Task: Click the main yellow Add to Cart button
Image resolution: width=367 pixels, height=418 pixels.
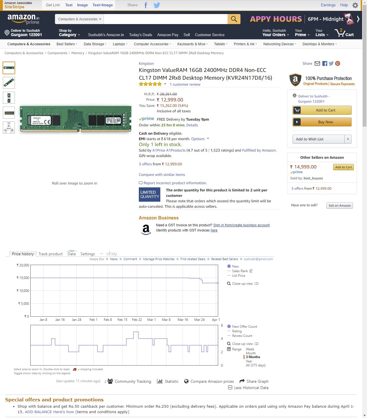Action: (322, 110)
